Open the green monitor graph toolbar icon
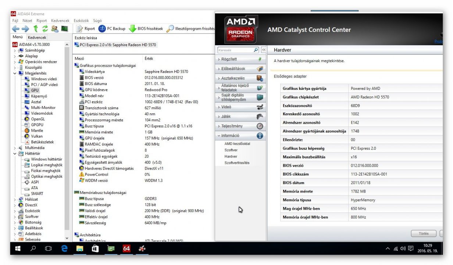This screenshot has height=265, width=453. tap(64, 29)
